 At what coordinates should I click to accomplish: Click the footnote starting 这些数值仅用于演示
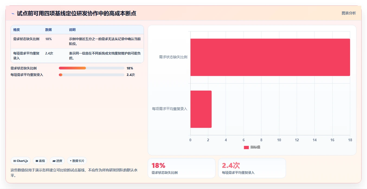(74, 173)
